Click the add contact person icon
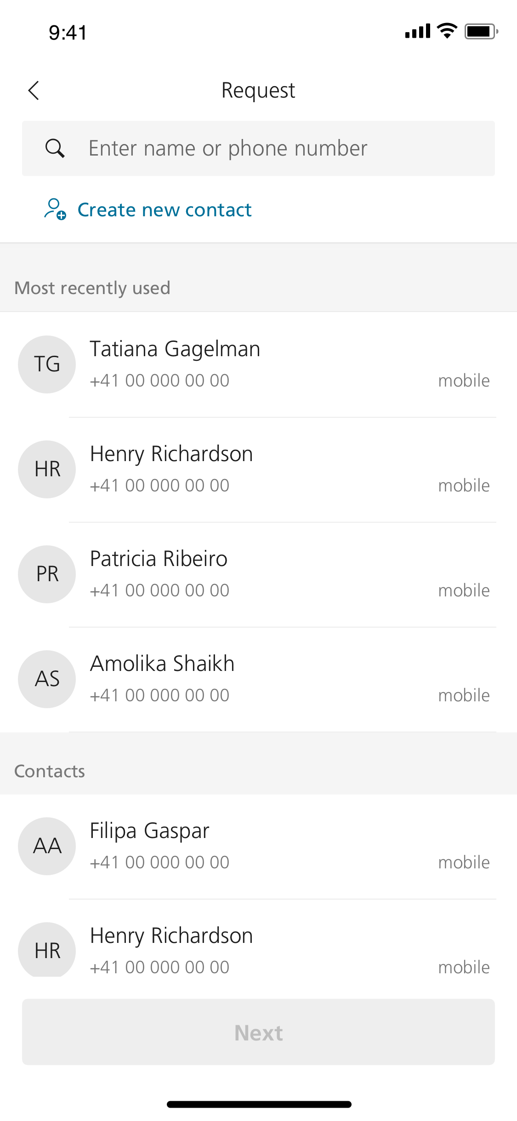The image size is (517, 1121). [55, 209]
